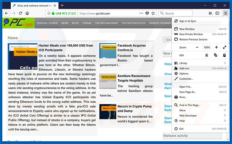The width and height of the screenshot is (232, 144).
Task: Open the page actions three-dot menu
Action: 141,13
